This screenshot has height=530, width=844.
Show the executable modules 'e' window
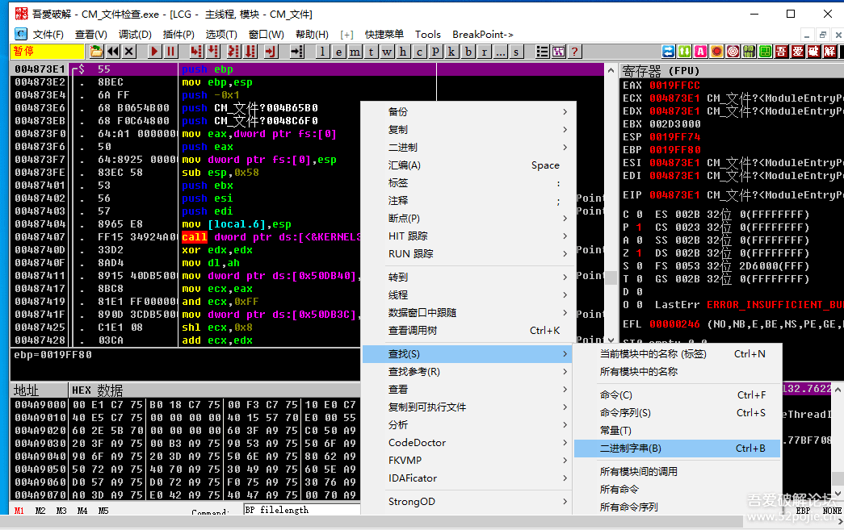[338, 52]
